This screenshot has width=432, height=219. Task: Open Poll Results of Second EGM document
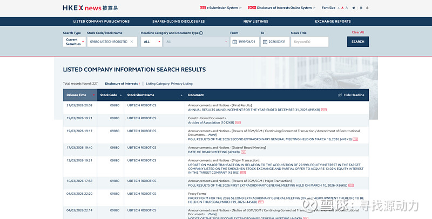(x=269, y=139)
